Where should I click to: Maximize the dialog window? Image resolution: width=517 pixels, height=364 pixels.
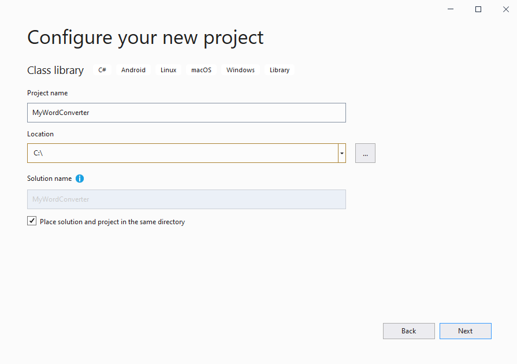click(478, 9)
